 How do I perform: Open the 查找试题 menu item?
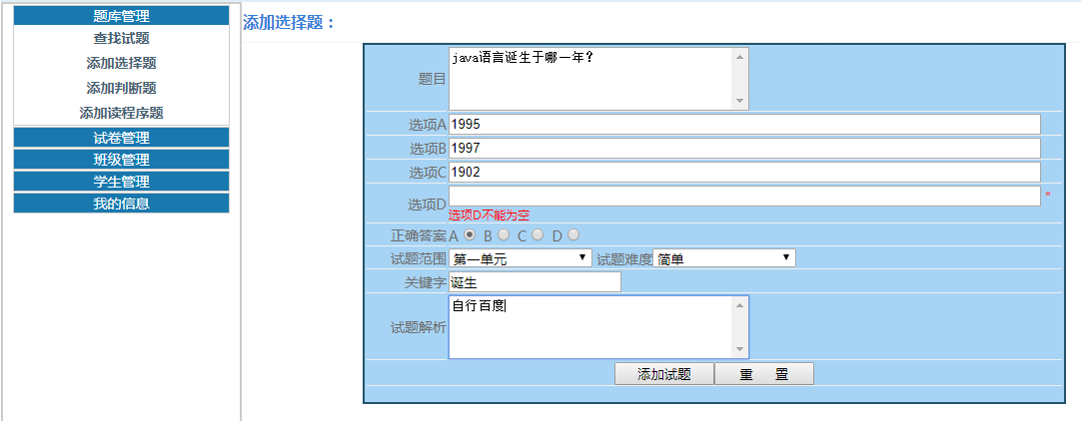coord(121,38)
